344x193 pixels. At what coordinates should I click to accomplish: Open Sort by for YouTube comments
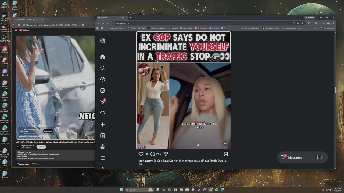(36, 164)
